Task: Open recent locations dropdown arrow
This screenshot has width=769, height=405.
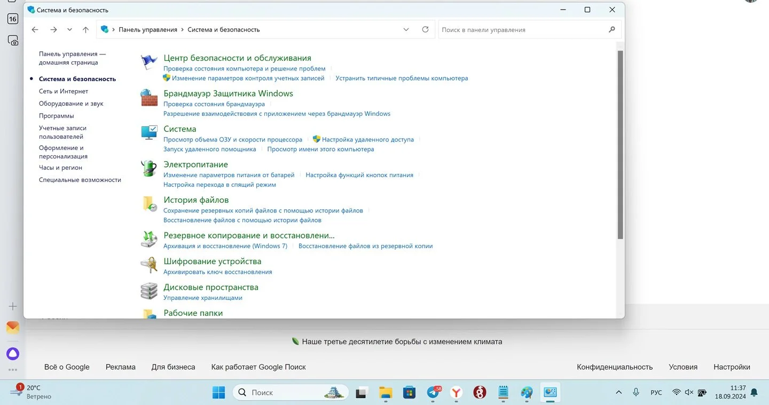Action: click(x=69, y=30)
